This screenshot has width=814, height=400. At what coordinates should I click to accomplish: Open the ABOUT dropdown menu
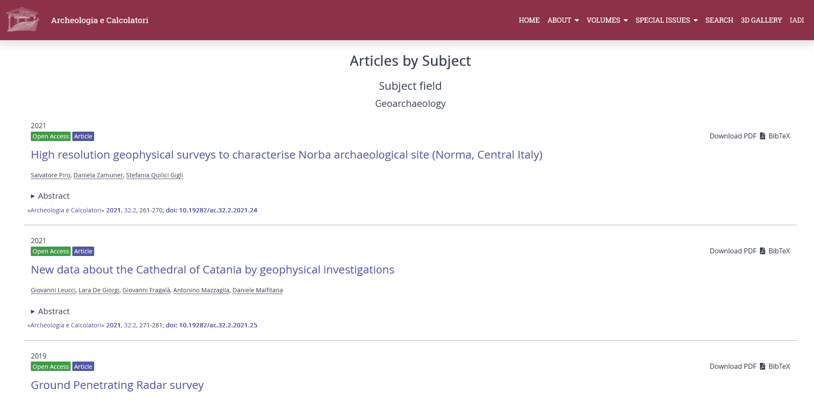563,20
